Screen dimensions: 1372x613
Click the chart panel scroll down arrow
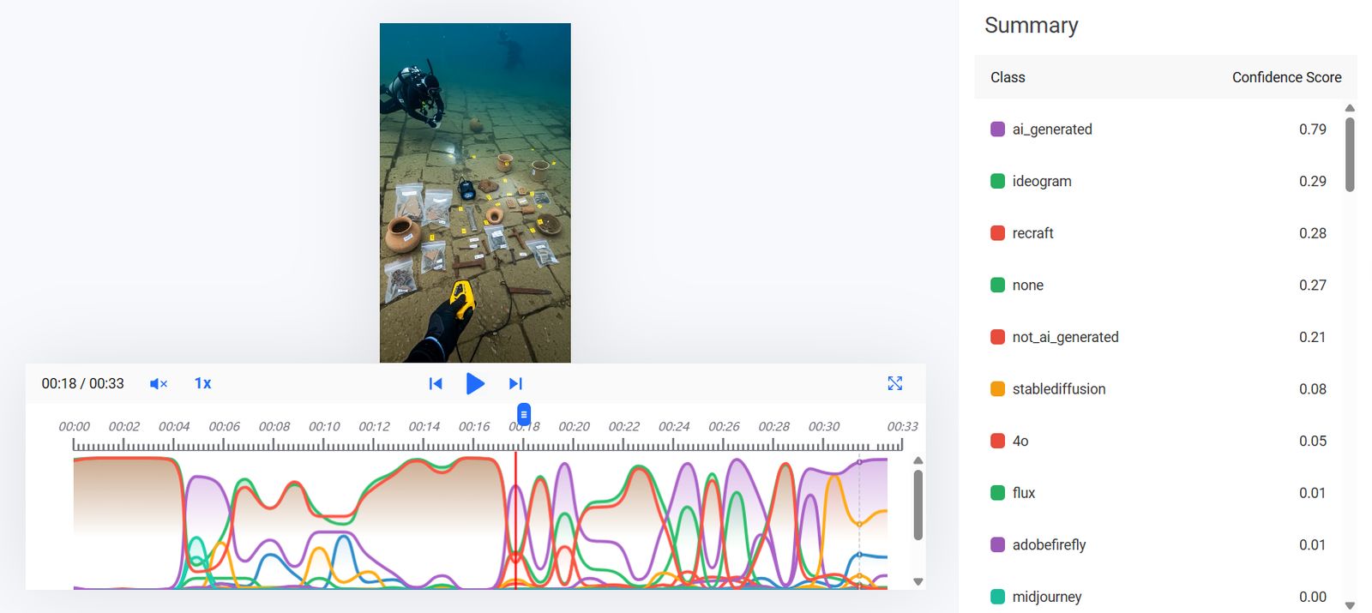pyautogui.click(x=918, y=581)
